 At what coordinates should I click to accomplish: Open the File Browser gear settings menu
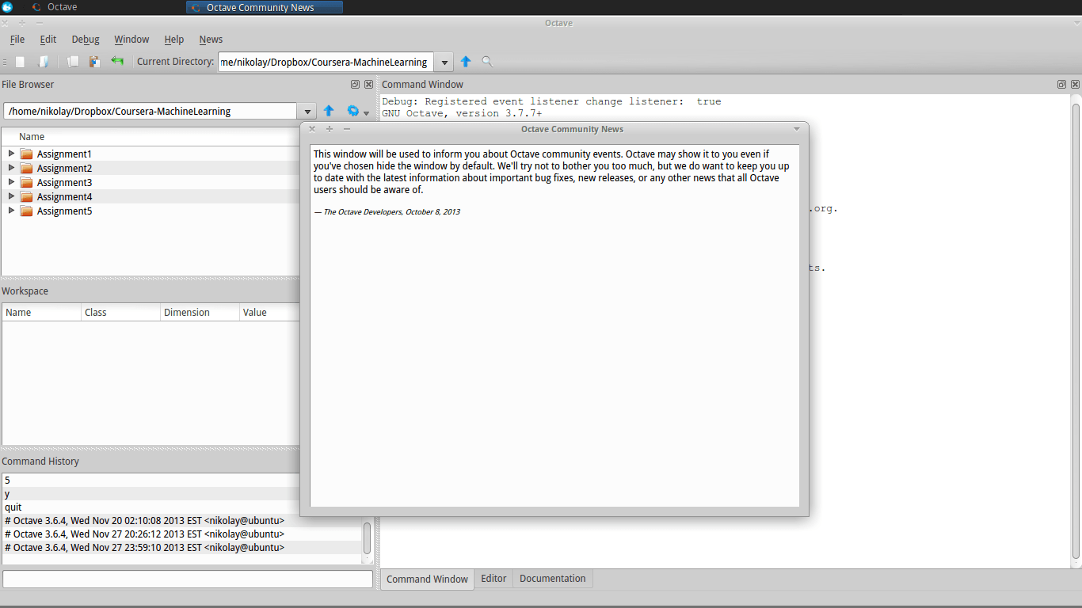(357, 112)
